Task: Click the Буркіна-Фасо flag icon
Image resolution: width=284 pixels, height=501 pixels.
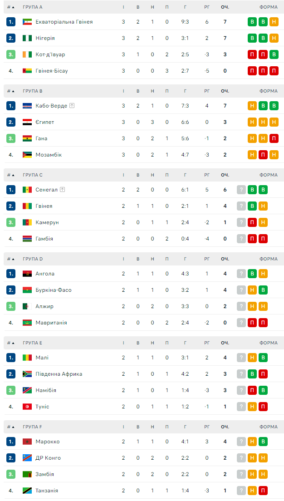Action: (x=27, y=290)
